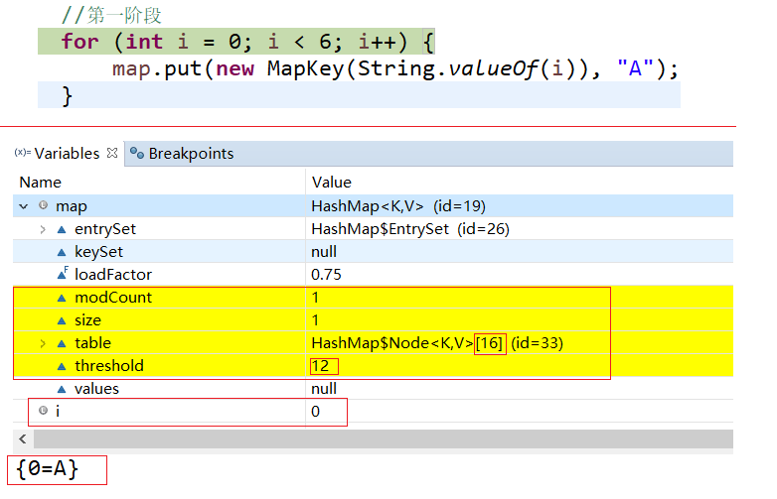Click the map.put code line
777x499 pixels.
tap(395, 68)
